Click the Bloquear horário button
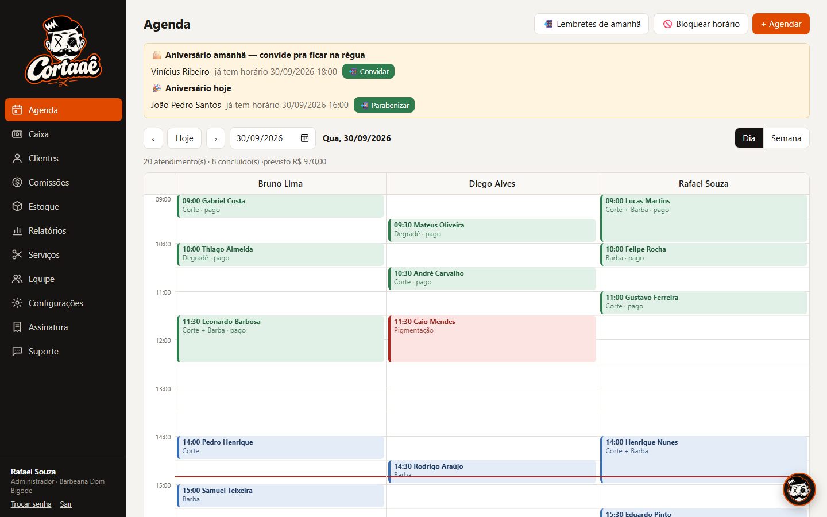This screenshot has height=517, width=827. pyautogui.click(x=701, y=24)
